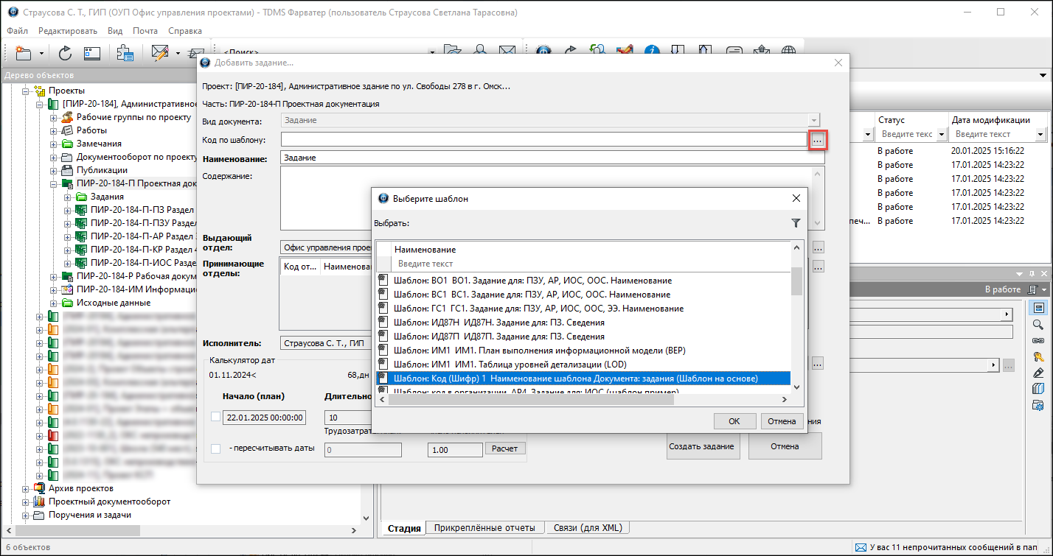
Task: Switch to the Стадия tab
Action: pyautogui.click(x=404, y=528)
